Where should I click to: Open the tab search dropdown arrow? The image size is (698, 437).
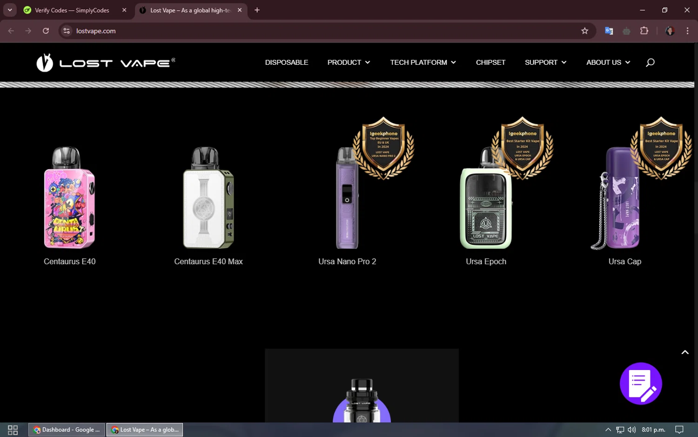(10, 10)
